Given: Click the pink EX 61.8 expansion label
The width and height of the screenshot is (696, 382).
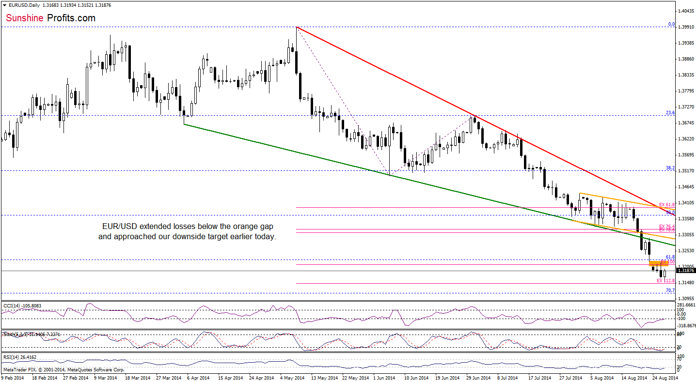Looking at the screenshot, I should click(x=667, y=205).
